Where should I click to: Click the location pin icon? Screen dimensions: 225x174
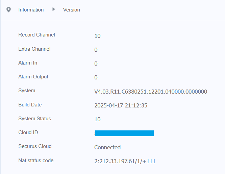[x=8, y=10]
